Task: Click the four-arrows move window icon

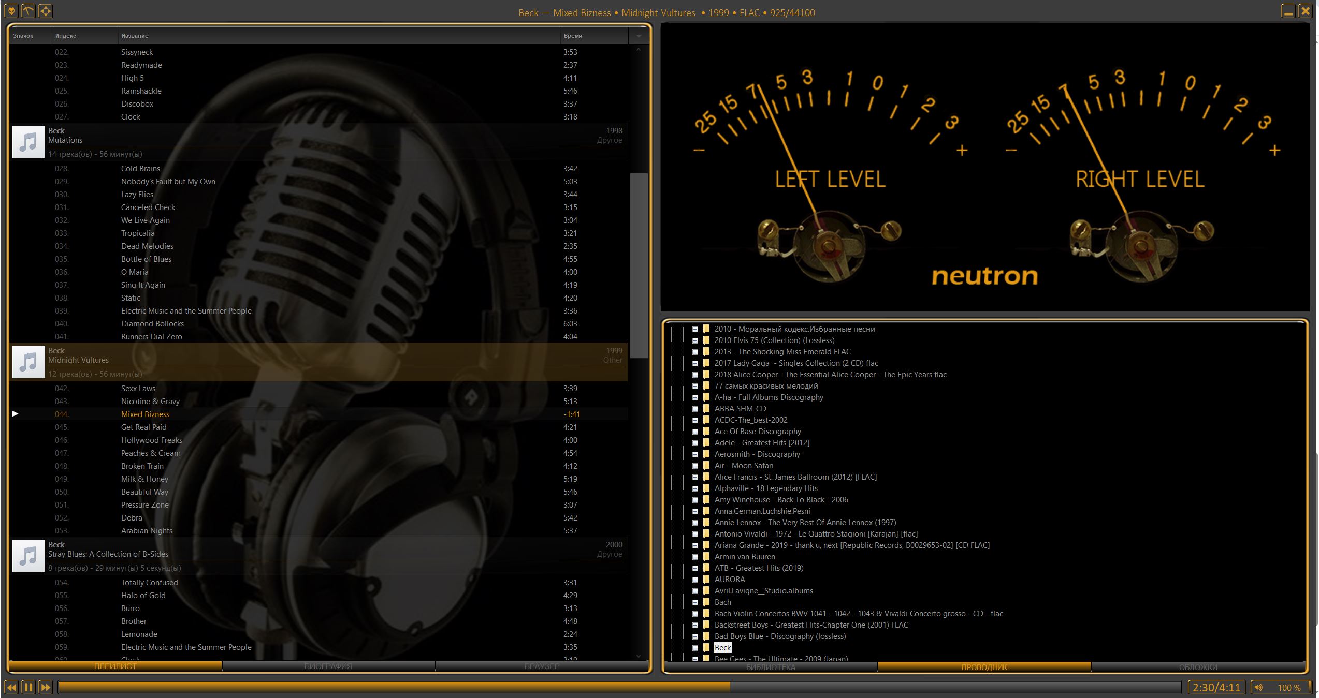Action: 46,11
